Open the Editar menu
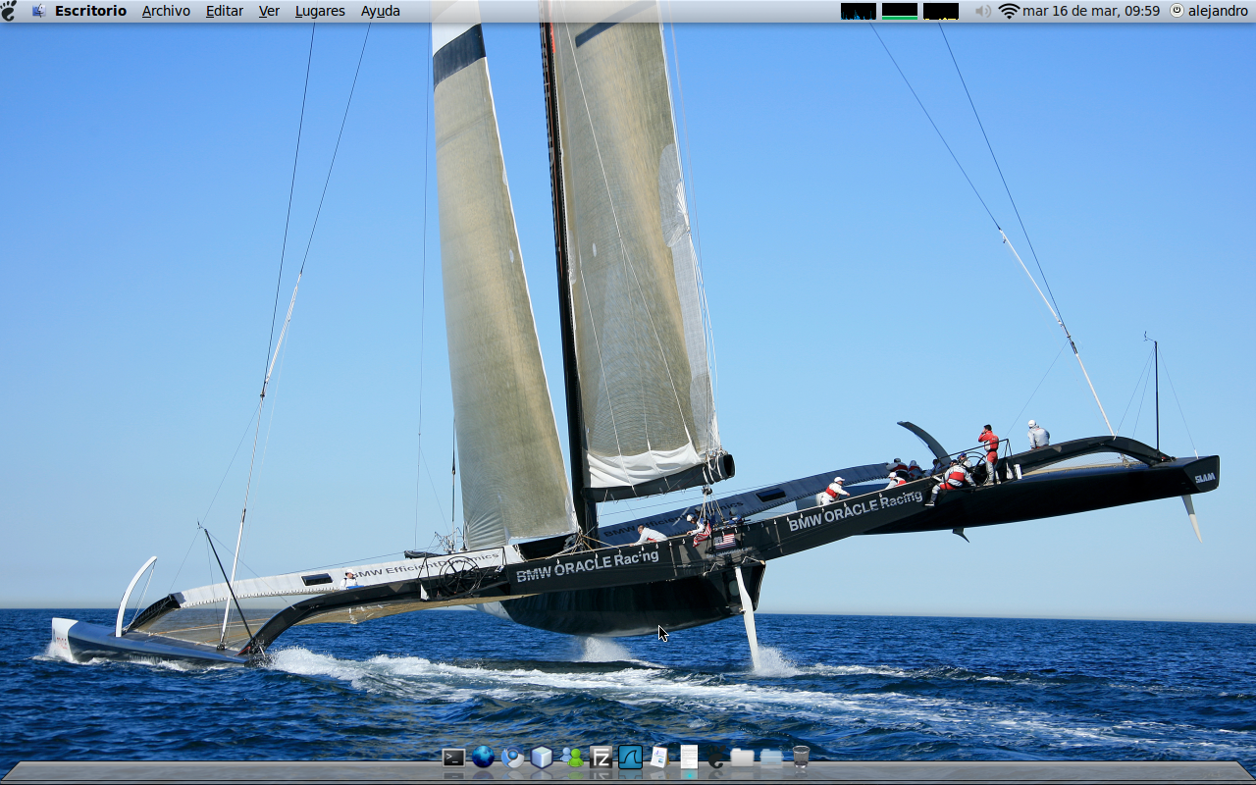 coord(225,11)
